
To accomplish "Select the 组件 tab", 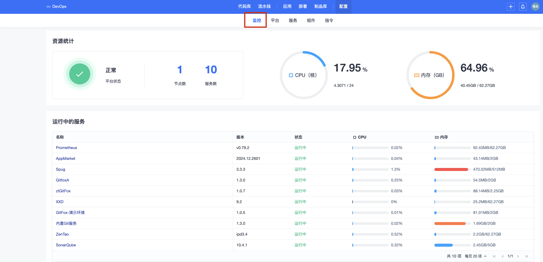I will [x=311, y=20].
